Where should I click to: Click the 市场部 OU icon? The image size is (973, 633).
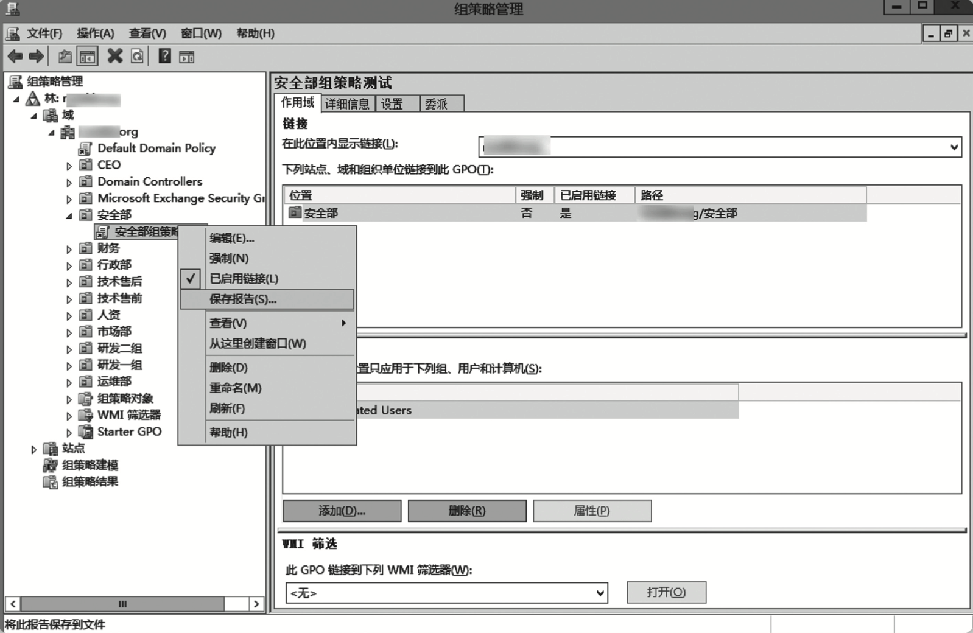[86, 332]
